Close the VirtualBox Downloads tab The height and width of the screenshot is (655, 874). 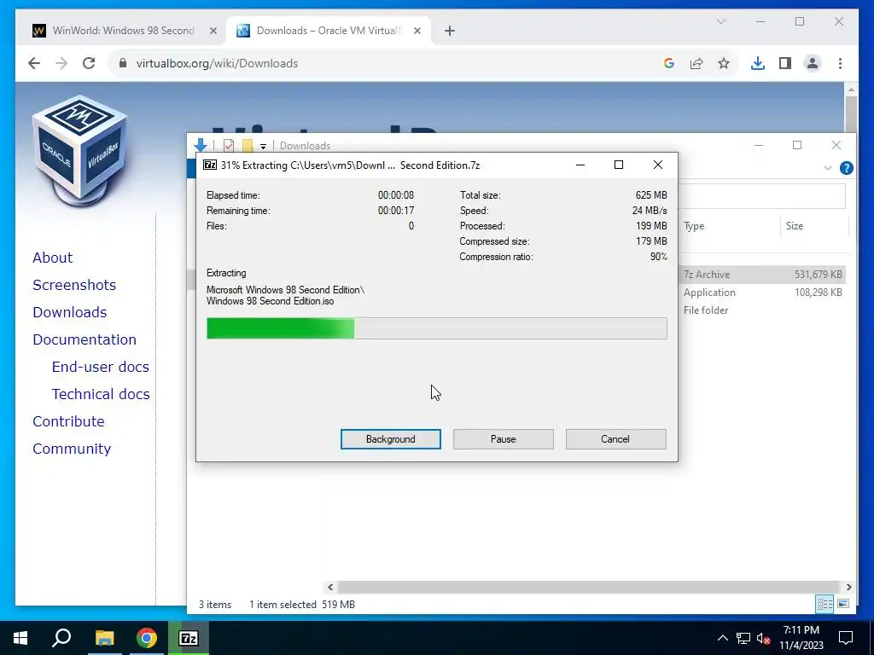[417, 32]
